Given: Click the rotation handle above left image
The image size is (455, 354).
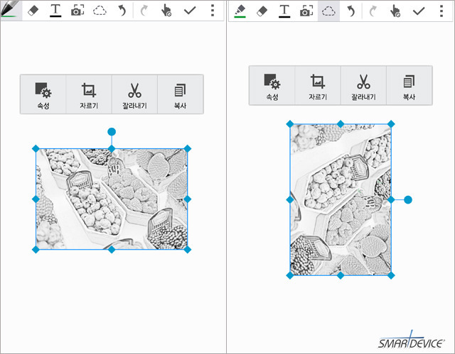Looking at the screenshot, I should 112,132.
